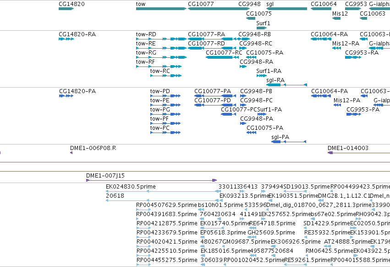Open transcript tow-RG
This screenshot has width=390, height=267.
161,57
